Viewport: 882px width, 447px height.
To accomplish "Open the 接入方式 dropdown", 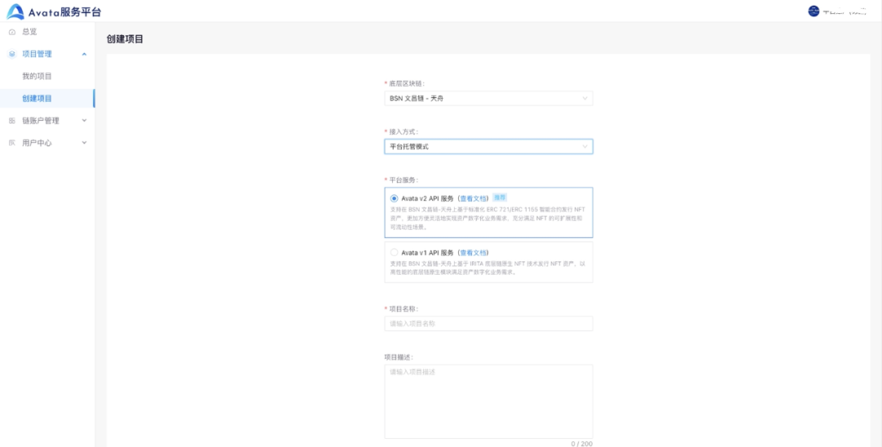I will 488,146.
